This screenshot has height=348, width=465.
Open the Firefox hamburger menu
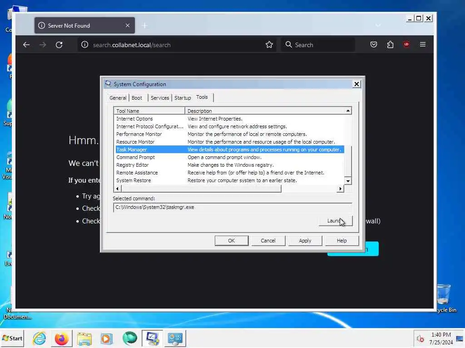423,44
